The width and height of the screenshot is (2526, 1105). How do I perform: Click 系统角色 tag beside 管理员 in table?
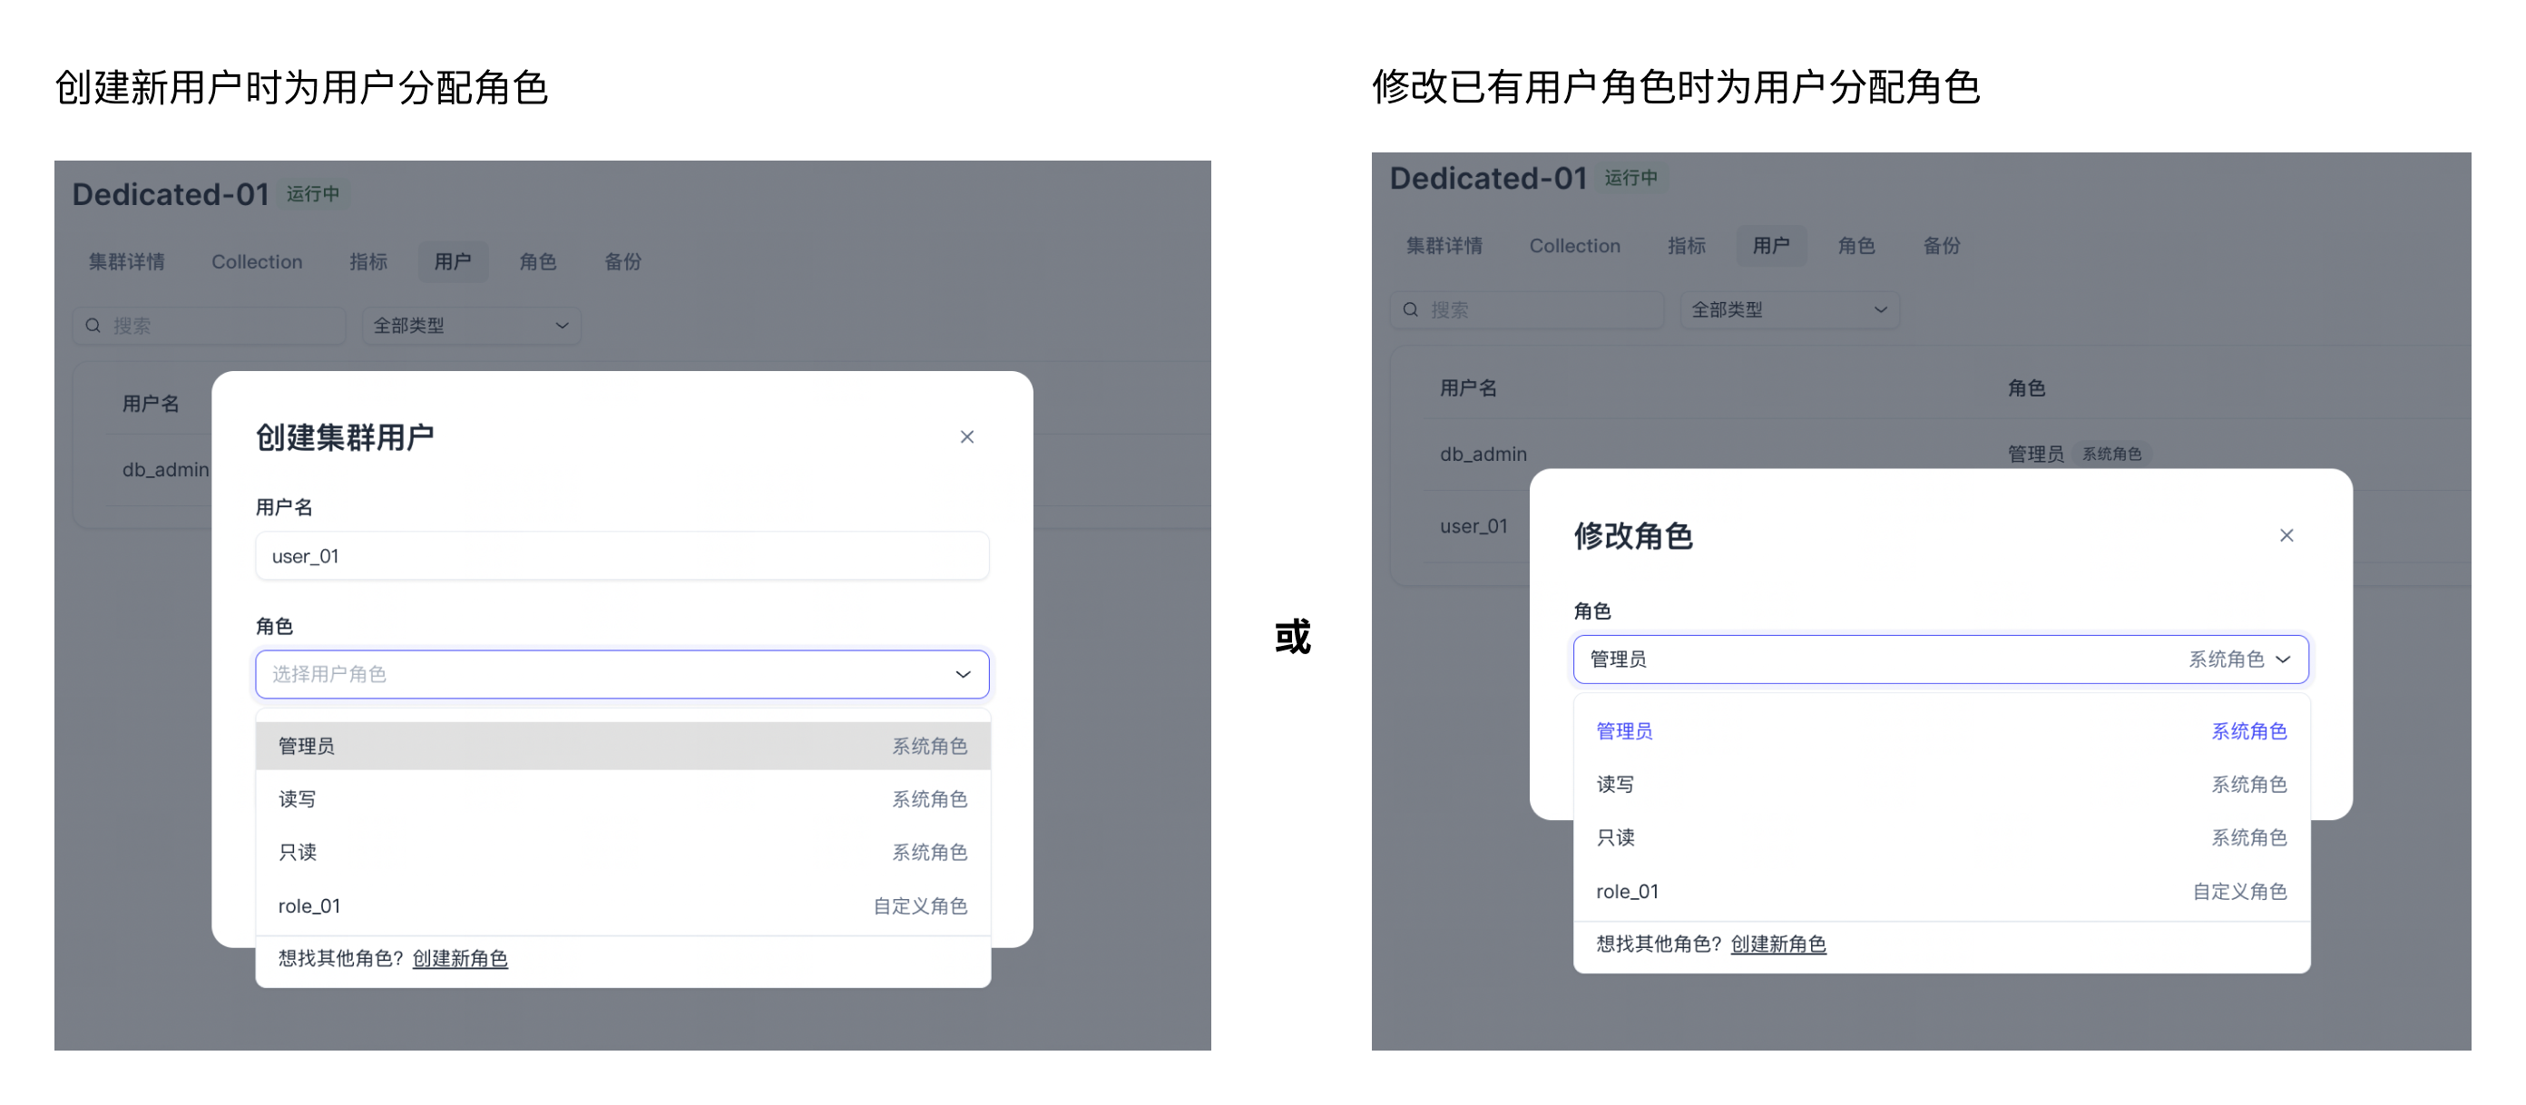(2111, 454)
